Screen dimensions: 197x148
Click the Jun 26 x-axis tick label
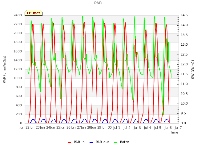(x=66, y=127)
